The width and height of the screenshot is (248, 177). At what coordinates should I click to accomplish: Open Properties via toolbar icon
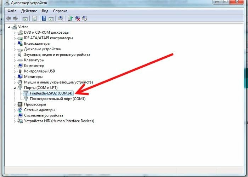(34, 18)
